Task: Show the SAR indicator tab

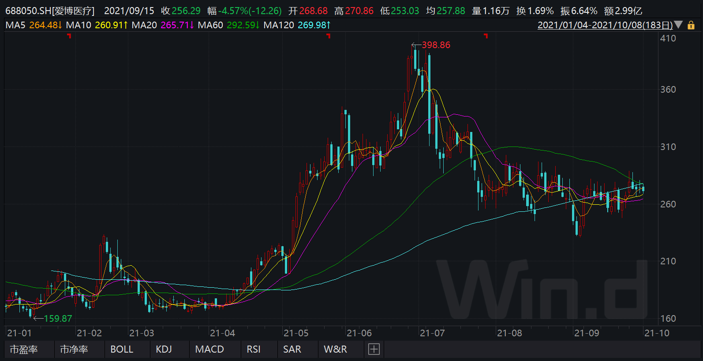Action: click(292, 349)
